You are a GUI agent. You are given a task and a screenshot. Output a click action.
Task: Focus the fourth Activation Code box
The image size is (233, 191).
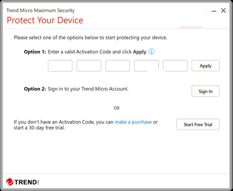(146, 66)
